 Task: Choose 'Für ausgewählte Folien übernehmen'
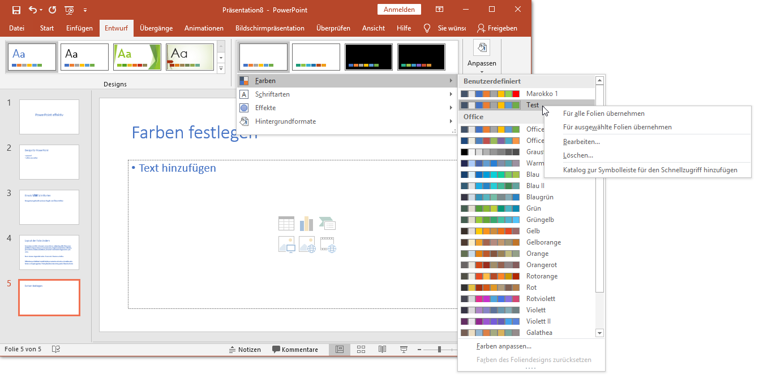tap(647, 127)
